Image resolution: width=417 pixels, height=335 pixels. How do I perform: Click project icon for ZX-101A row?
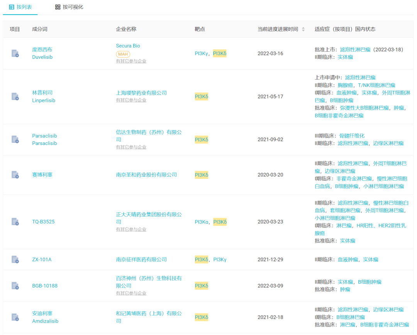[x=15, y=259]
